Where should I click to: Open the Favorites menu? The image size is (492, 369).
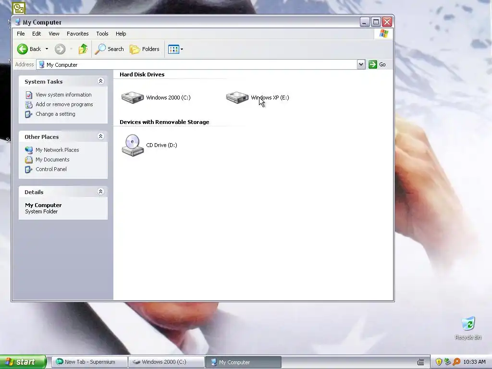tap(77, 34)
